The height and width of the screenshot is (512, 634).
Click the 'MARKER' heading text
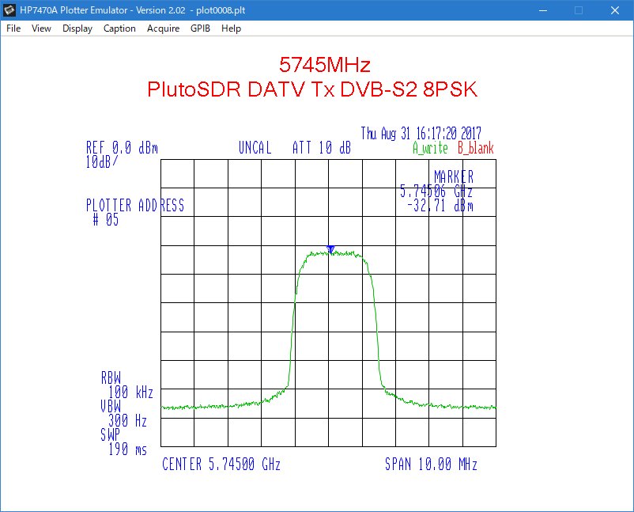454,176
